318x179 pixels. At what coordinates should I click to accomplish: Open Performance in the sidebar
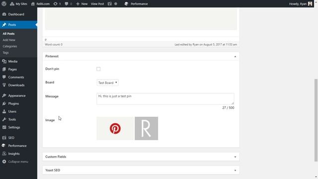point(18,146)
